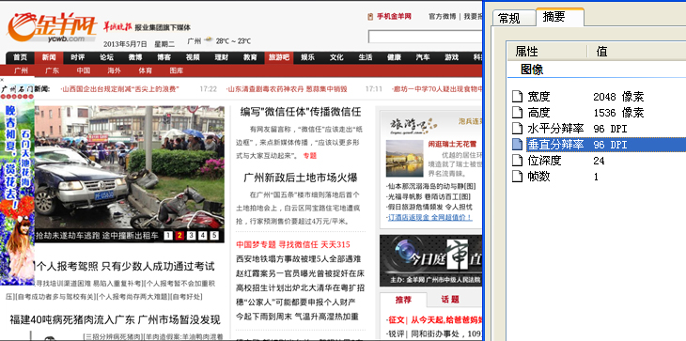Click the file icon beside 高度
The image size is (686, 341).
[517, 113]
